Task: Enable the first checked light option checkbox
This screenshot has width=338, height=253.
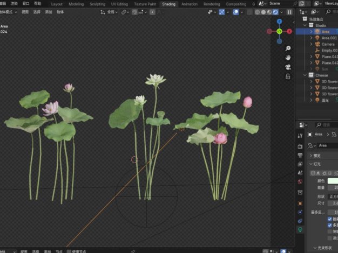Action: [330, 220]
